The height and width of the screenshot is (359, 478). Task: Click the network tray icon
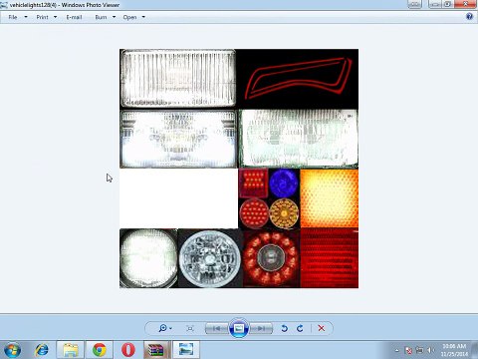[x=419, y=350]
